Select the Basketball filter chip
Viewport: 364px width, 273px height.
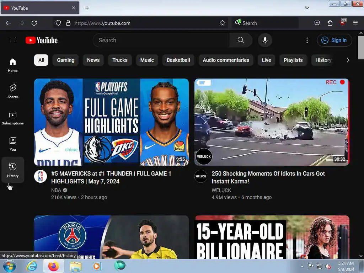point(178,60)
